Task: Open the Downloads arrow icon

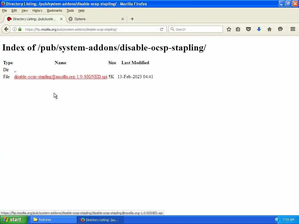Action: 259,29
